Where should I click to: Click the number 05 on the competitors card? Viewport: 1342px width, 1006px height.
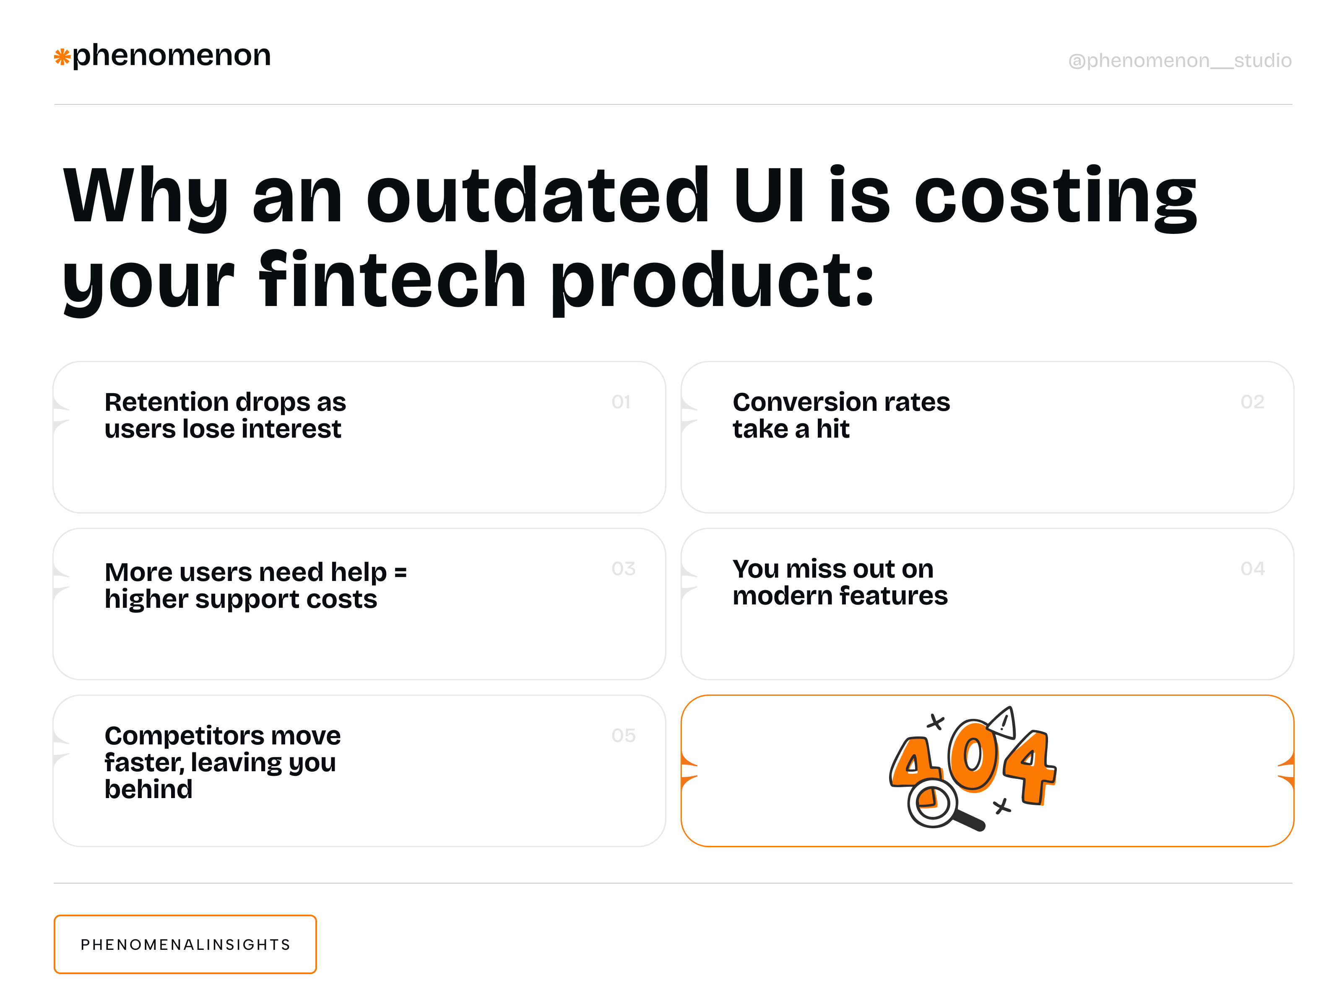[x=623, y=736]
